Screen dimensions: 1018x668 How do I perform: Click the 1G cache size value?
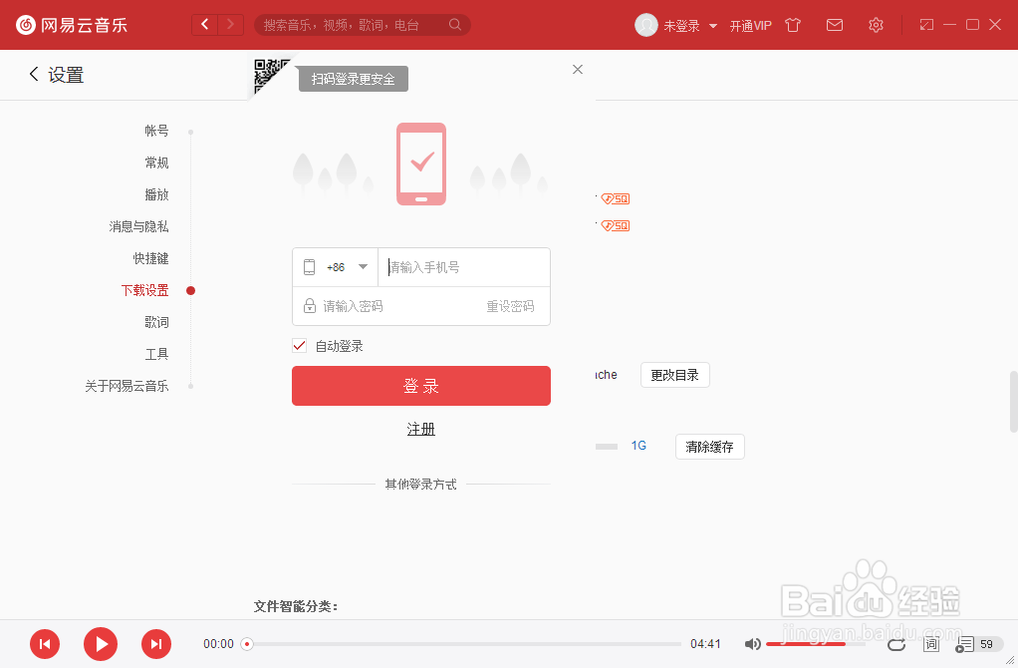tap(638, 446)
